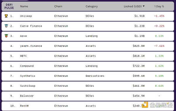Image resolution: width=176 pixels, height=111 pixels.
Task: Click the Chain column header
Action: (58, 6)
